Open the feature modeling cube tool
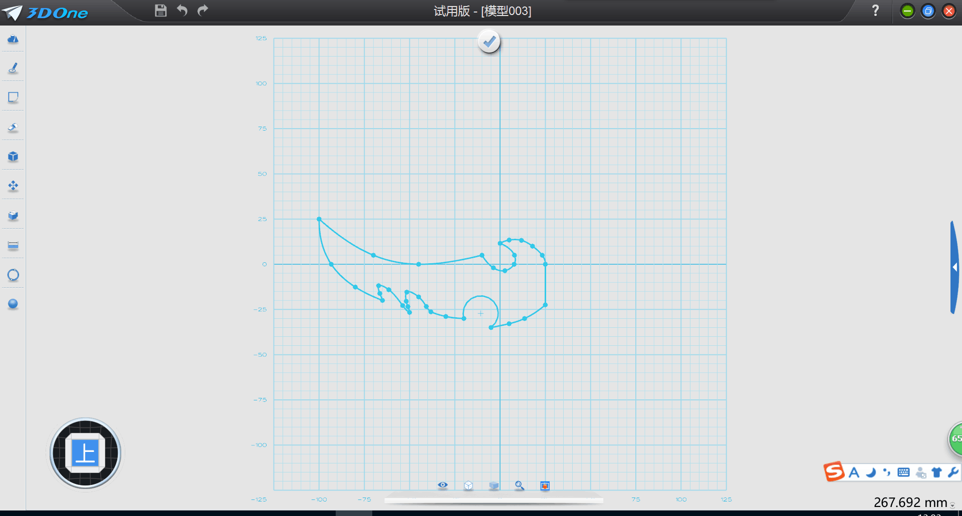 point(13,157)
